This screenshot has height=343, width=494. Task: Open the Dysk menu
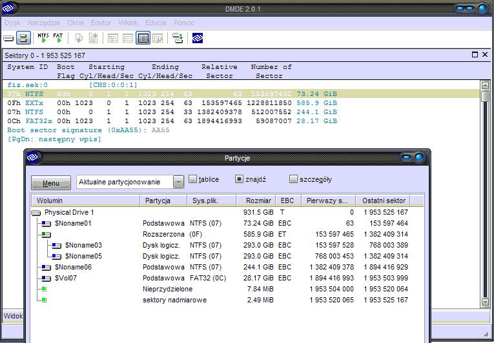(x=12, y=23)
